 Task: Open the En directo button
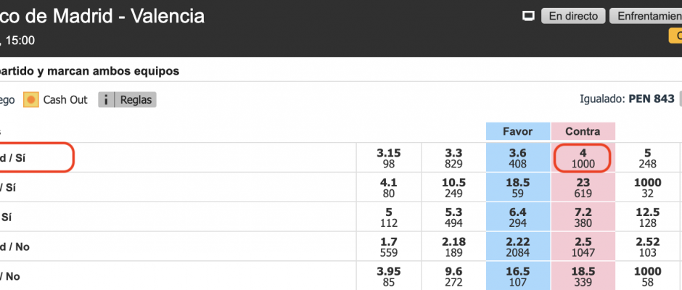573,16
